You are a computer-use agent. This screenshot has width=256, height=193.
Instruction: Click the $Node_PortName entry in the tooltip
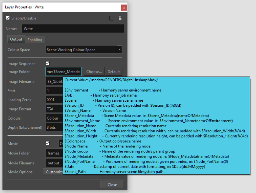[146, 161]
